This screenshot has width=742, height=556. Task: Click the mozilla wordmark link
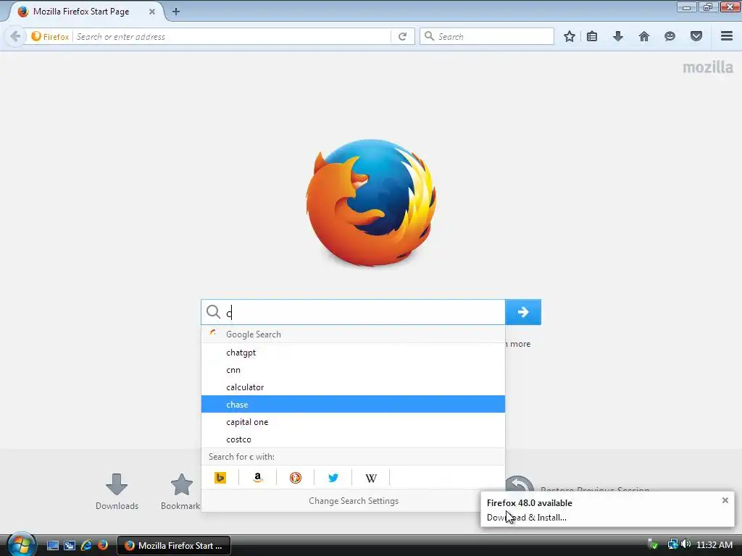point(707,67)
